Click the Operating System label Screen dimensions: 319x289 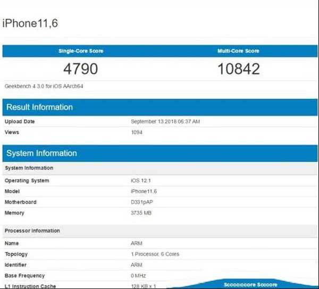[x=27, y=181]
